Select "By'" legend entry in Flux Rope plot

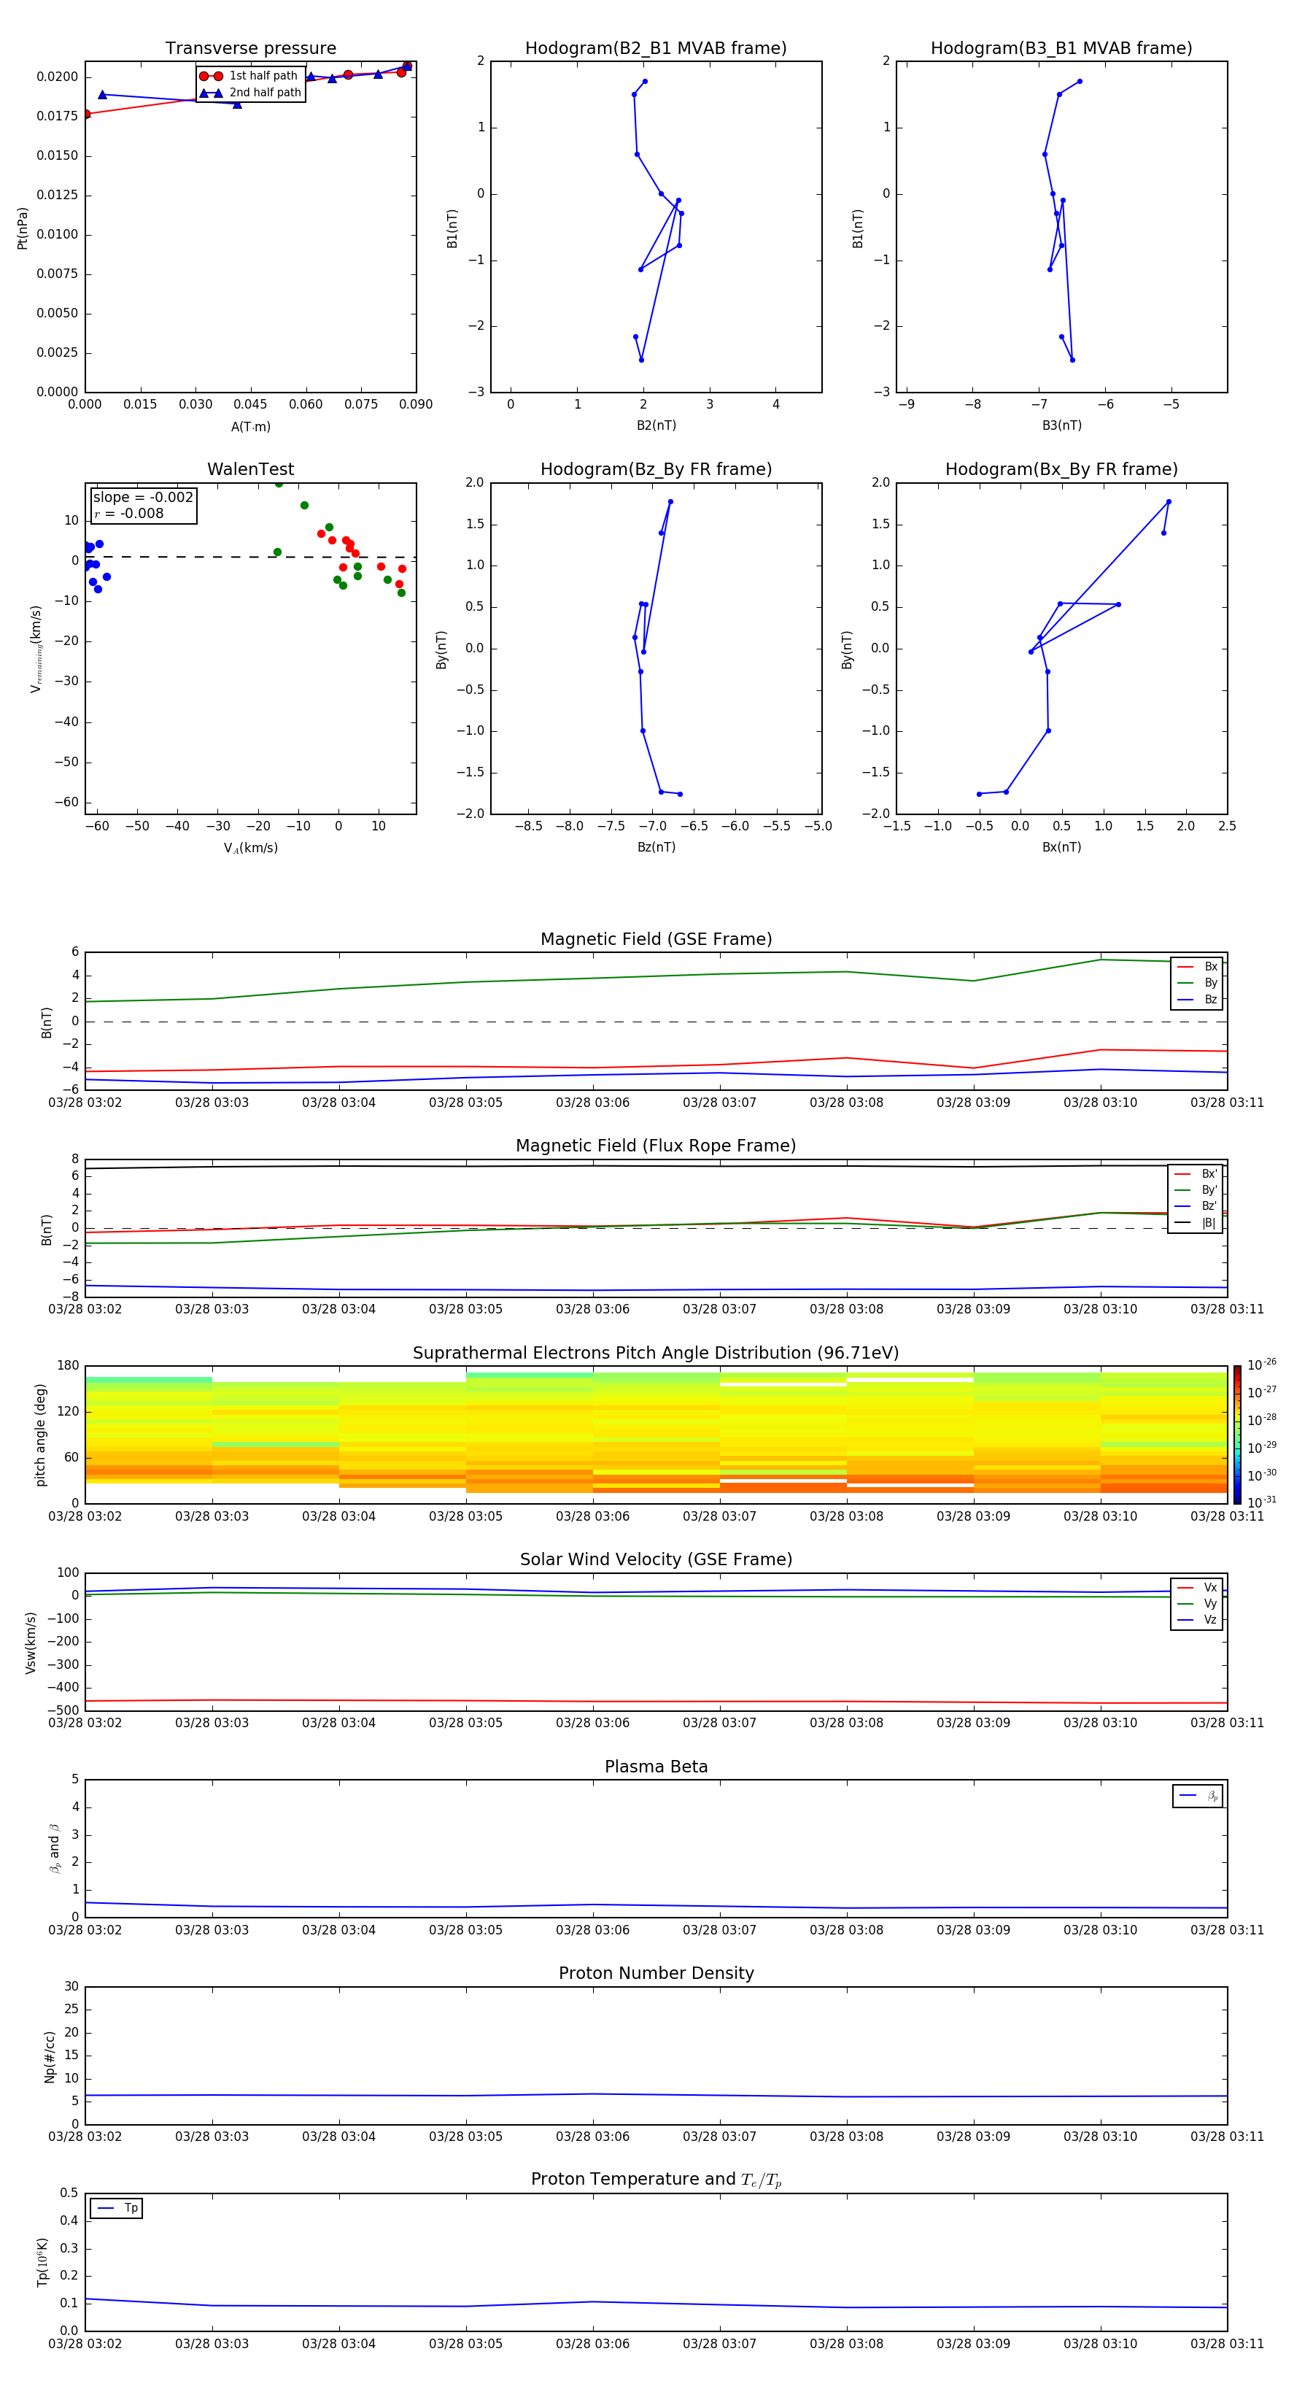click(1196, 1190)
